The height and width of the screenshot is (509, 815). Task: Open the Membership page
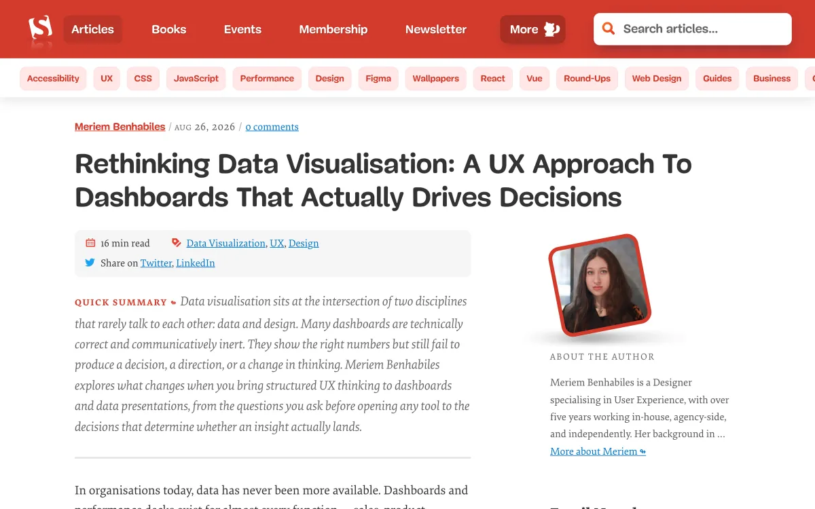pyautogui.click(x=333, y=29)
